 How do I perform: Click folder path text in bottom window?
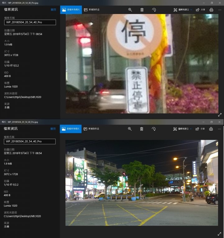tap(22, 216)
